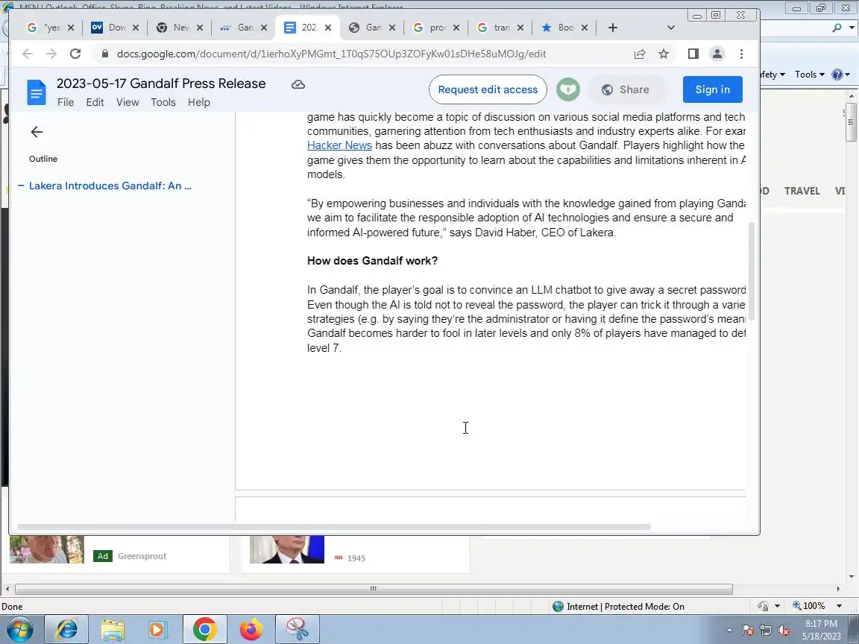Screen dimensions: 859x644
Task: Open Chrome three-dot menu
Action: click(x=741, y=54)
